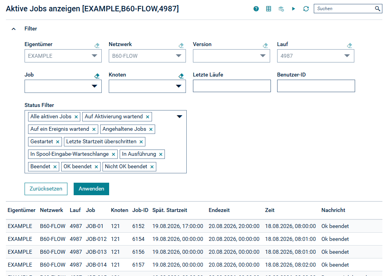This screenshot has height=276, width=389.
Task: Clear the Eigentümer filter with eraser icon
Action: pos(97,45)
